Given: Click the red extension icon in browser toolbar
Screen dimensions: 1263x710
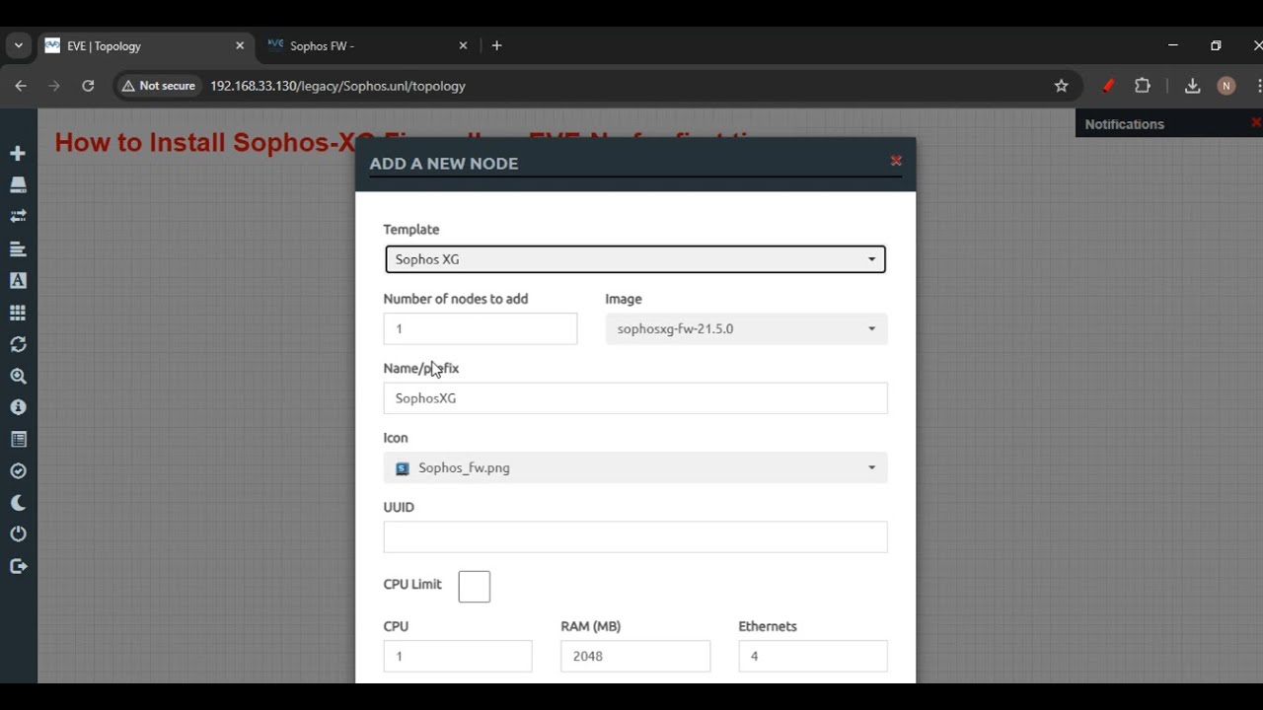Looking at the screenshot, I should (1108, 86).
